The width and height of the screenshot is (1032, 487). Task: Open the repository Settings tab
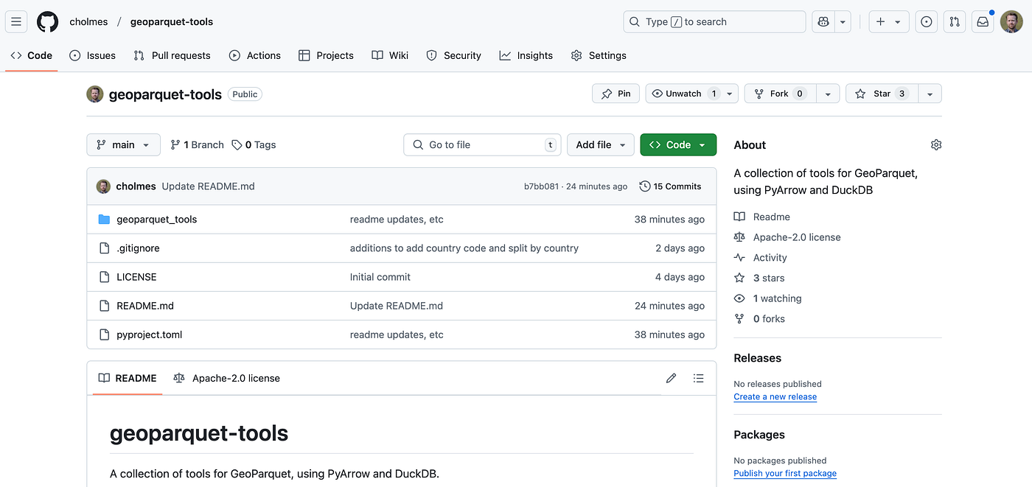point(599,55)
